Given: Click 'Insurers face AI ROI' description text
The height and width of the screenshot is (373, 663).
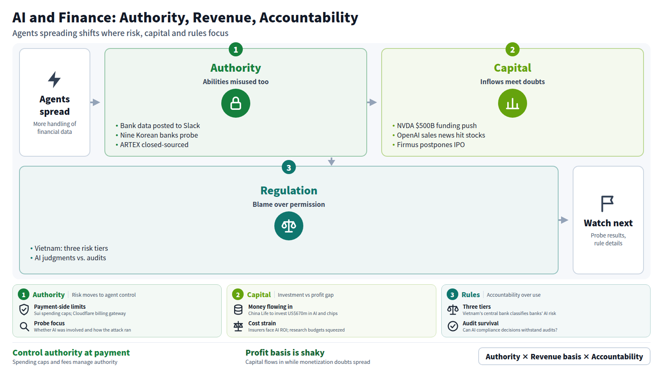Looking at the screenshot, I should tap(296, 330).
